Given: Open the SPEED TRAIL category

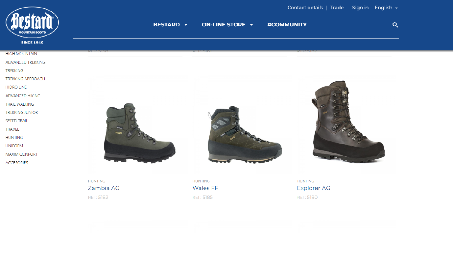Looking at the screenshot, I should 17,121.
